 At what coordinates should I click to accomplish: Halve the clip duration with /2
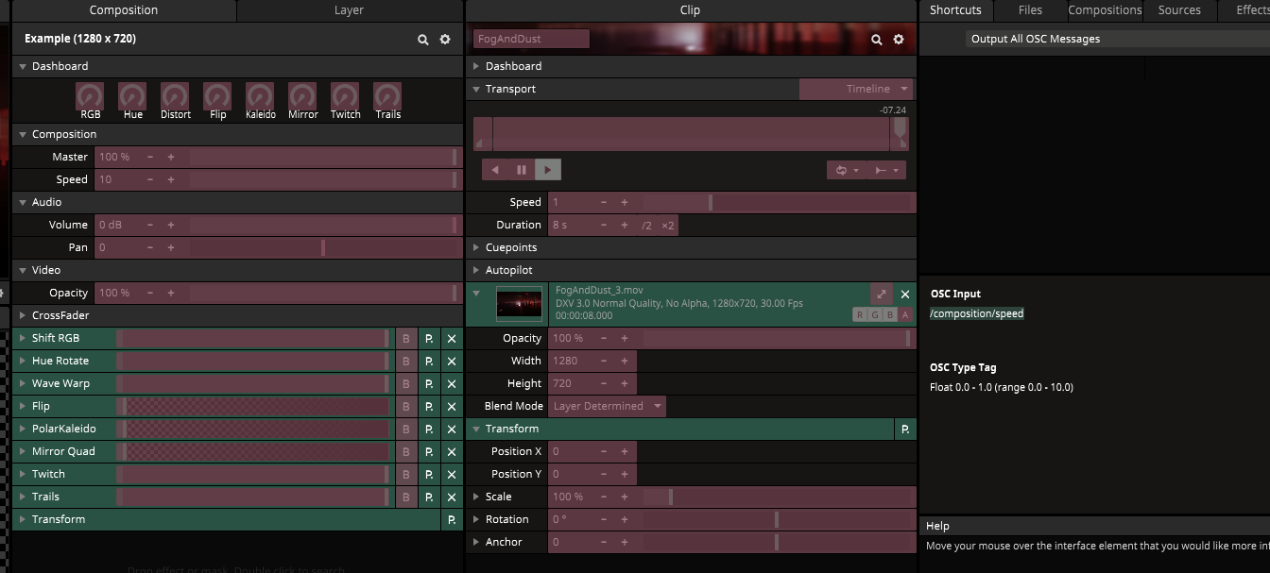(x=647, y=225)
